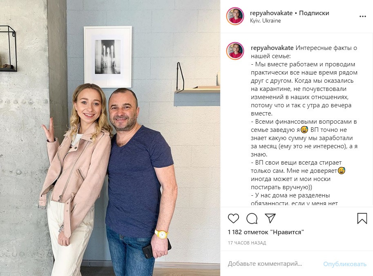
Task: Open Kyiv, Ukraine location link
Action: [265, 21]
